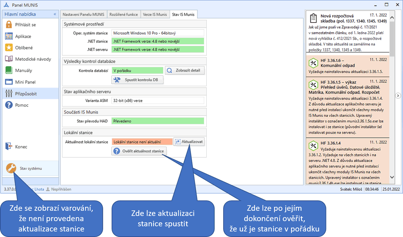Open Metodické návody book icon
The height and width of the screenshot is (237, 403).
9,59
